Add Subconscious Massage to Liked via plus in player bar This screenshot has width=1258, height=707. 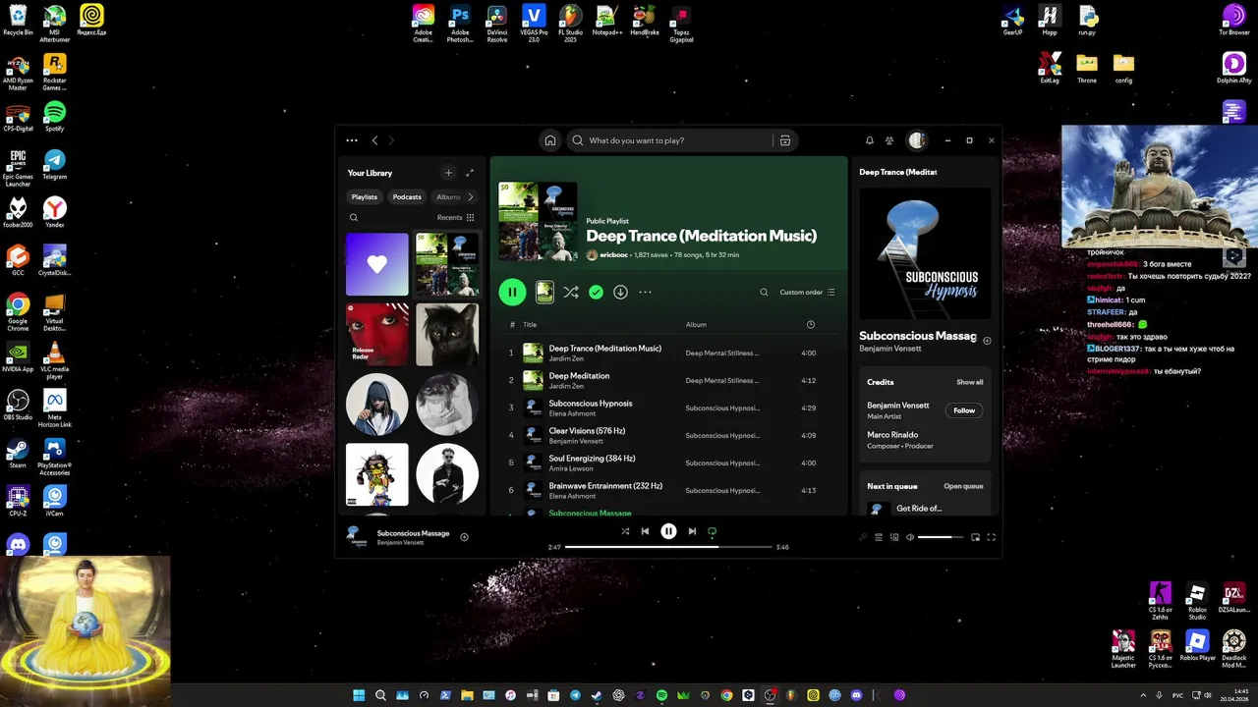tap(465, 537)
